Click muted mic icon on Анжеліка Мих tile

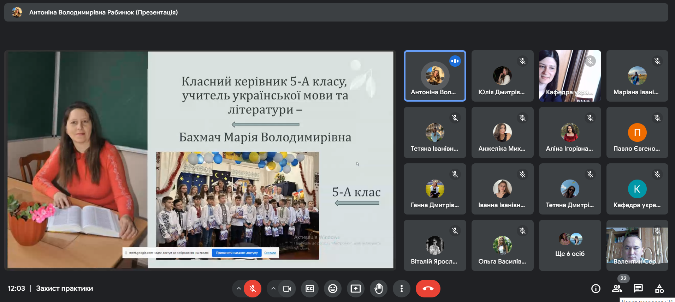tap(522, 118)
